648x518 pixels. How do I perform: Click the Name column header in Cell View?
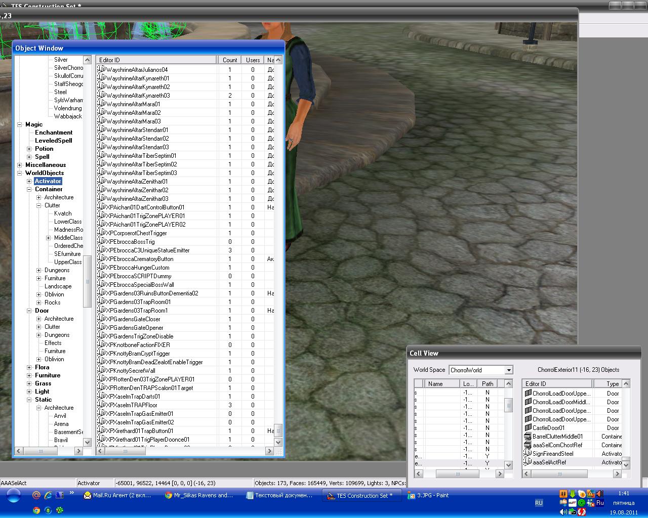[x=442, y=384]
